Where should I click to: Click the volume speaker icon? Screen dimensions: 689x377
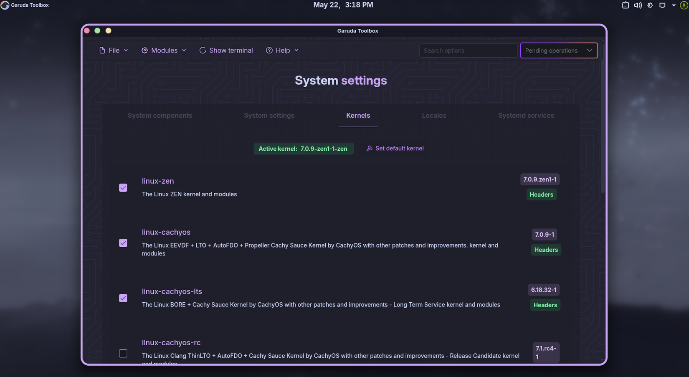[638, 5]
